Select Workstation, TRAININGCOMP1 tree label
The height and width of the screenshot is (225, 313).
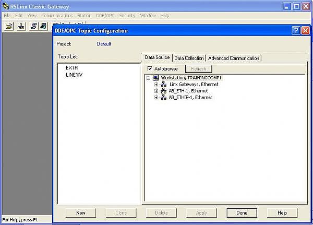point(191,78)
